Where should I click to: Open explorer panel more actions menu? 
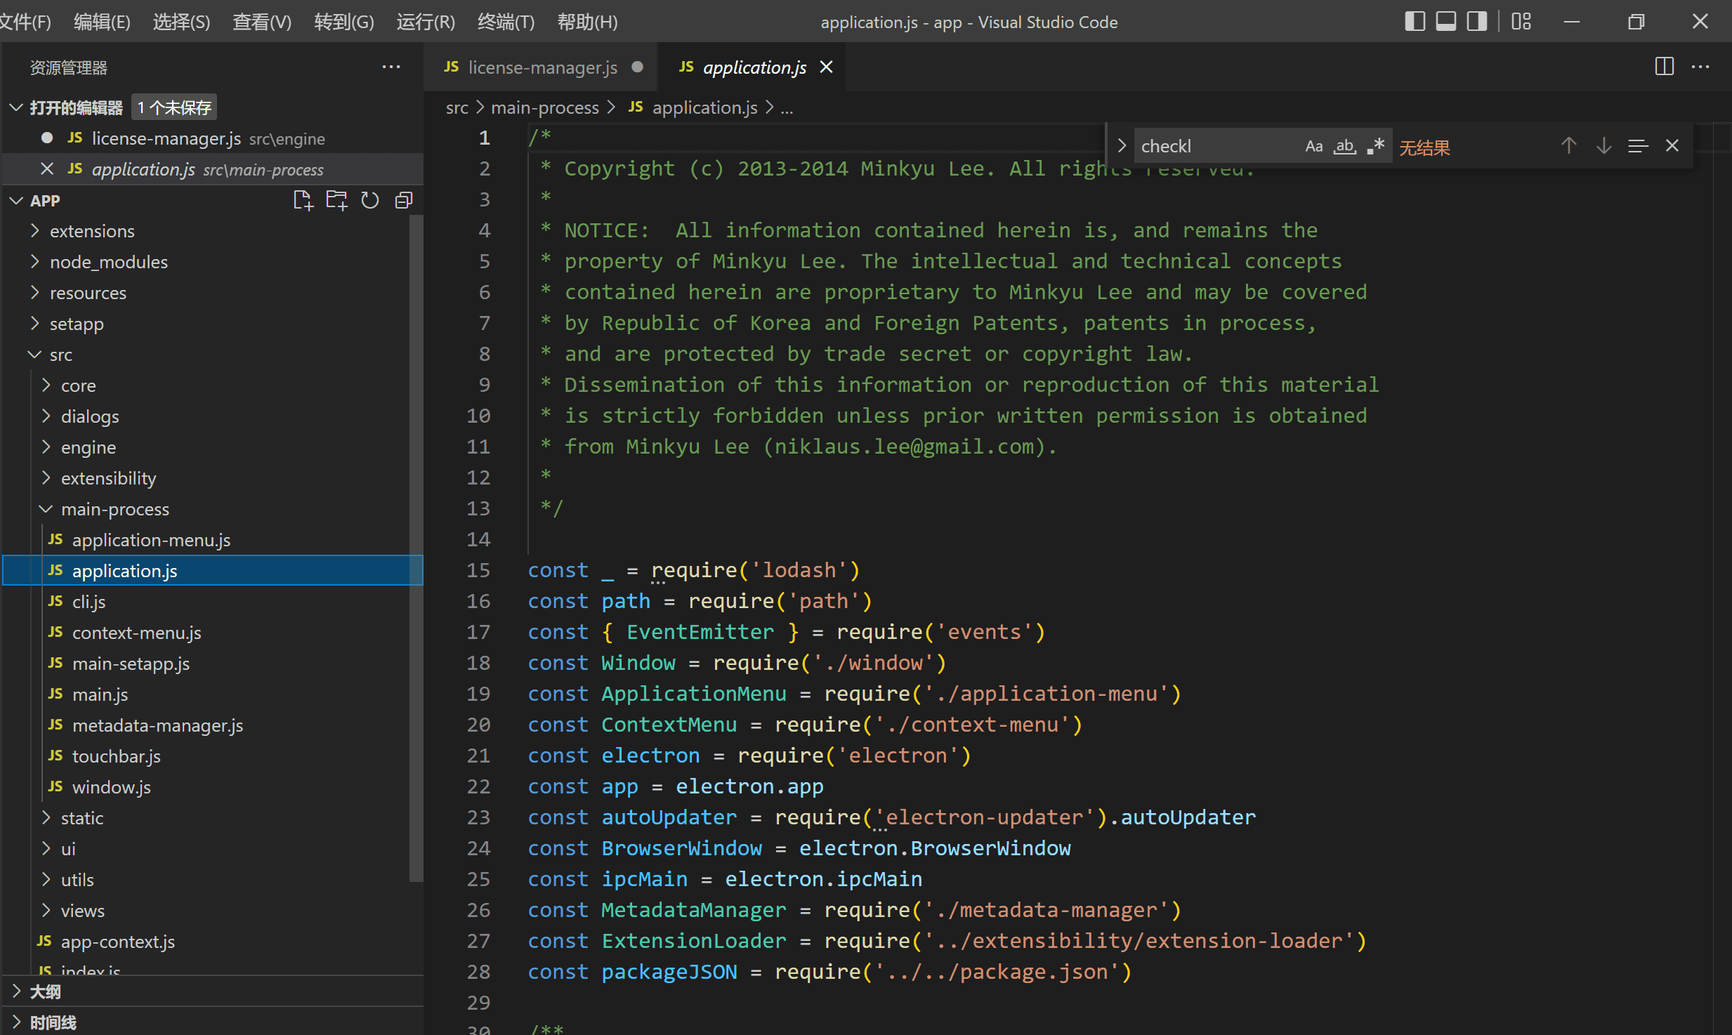pyautogui.click(x=391, y=67)
